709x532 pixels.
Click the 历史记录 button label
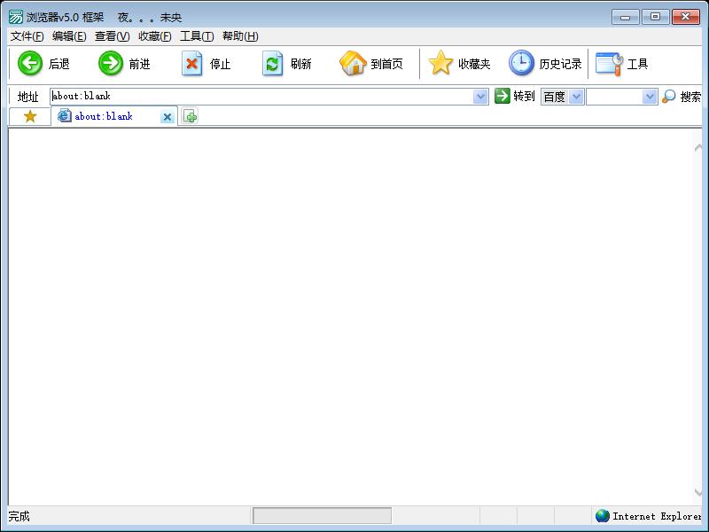[x=560, y=64]
